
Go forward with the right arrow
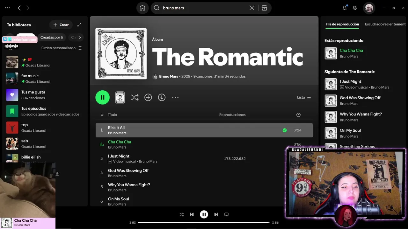click(28, 8)
